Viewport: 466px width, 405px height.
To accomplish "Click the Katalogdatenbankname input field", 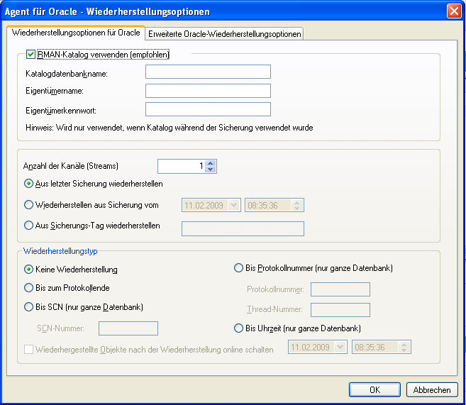I will 208,72.
